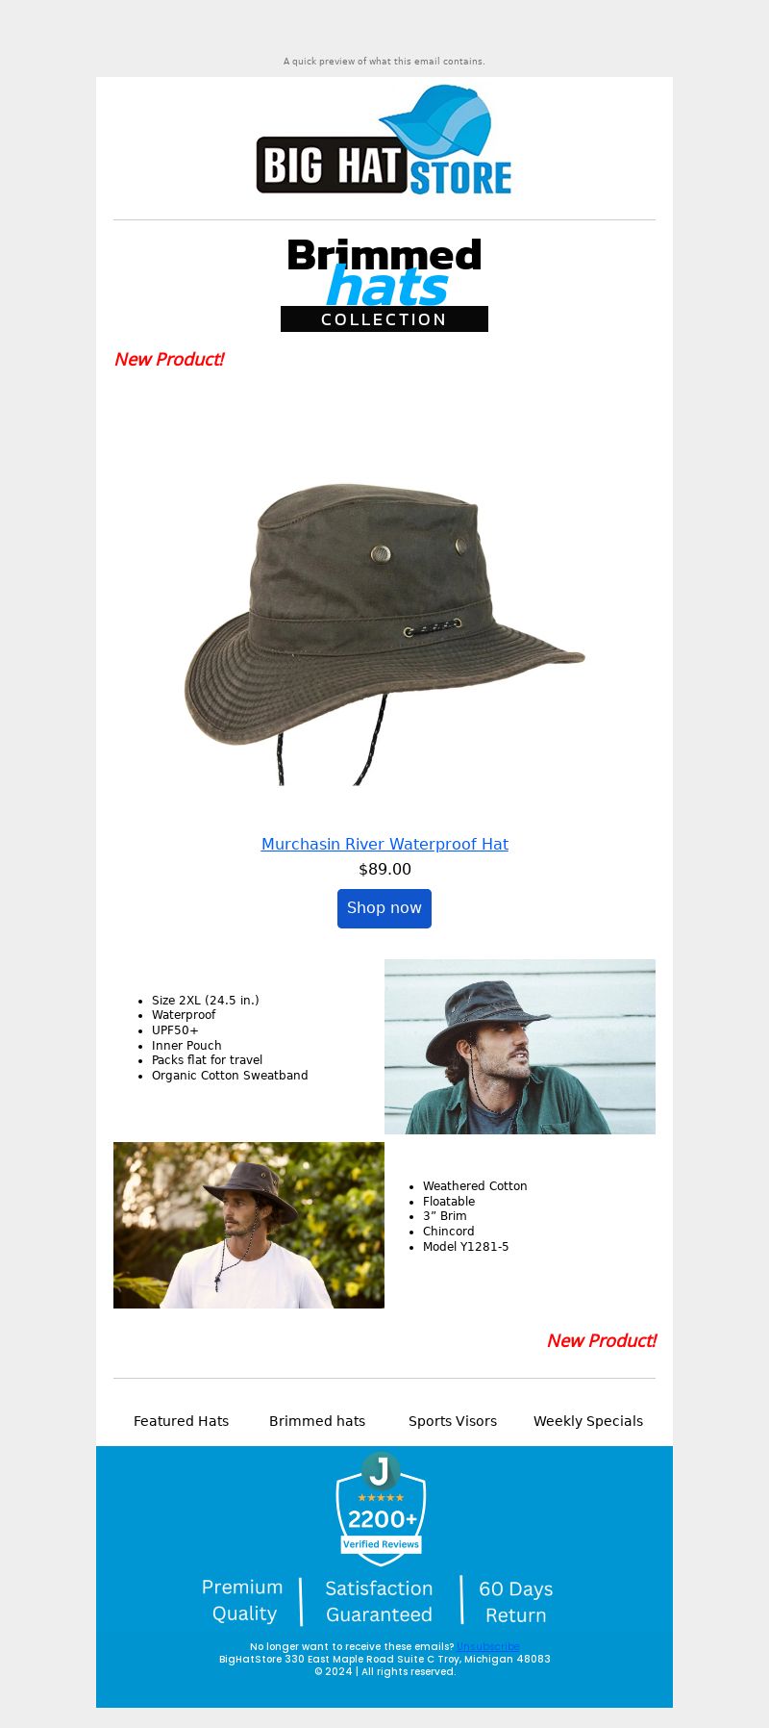769x1728 pixels.
Task: Open the Brimmed hats Collection banner
Action: 384,285
